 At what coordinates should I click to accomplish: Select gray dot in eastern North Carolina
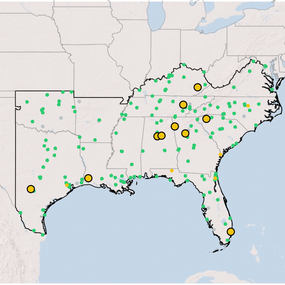click(x=244, y=116)
